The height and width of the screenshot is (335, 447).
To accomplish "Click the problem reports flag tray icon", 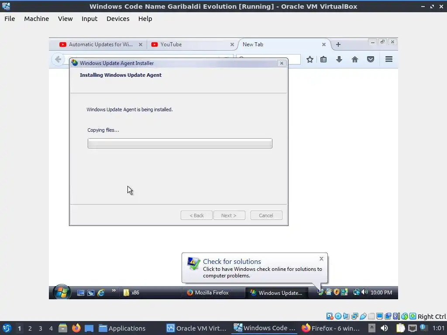I will coord(321,292).
